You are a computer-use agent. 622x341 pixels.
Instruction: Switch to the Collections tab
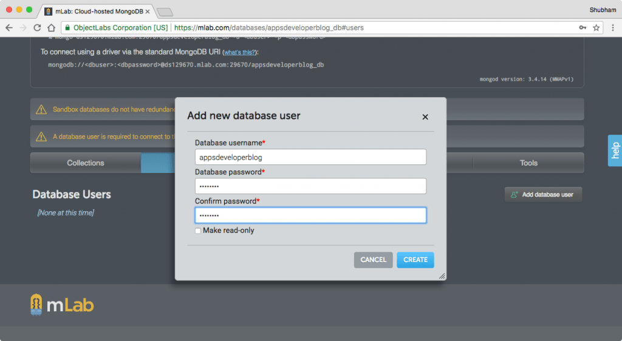pos(86,163)
